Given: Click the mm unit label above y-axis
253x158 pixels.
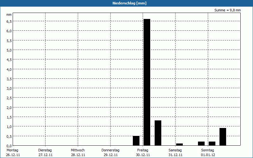Looking at the screenshot, I should (x=9, y=15).
